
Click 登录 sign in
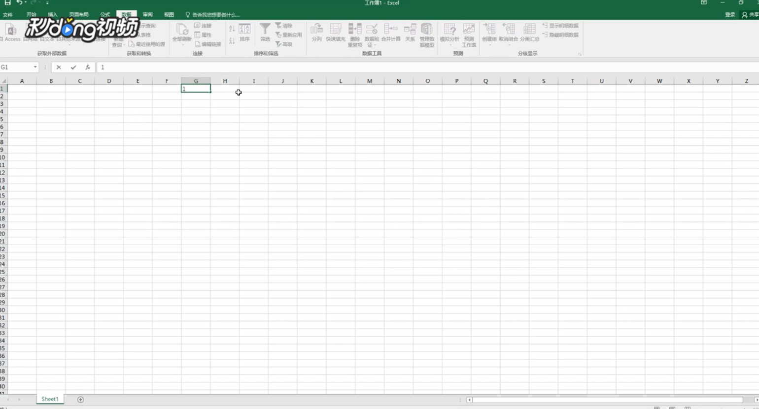click(730, 15)
